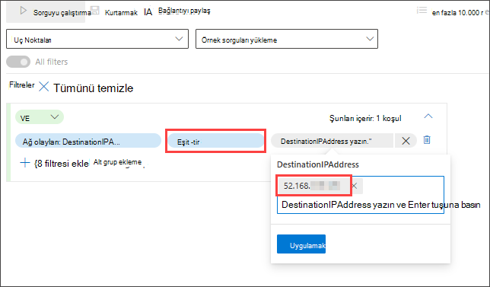Open the VE operator dropdown
The height and width of the screenshot is (287, 490).
tap(40, 117)
